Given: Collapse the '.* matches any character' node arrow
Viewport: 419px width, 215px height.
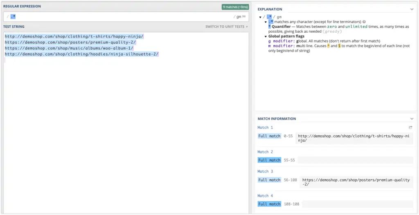Looking at the screenshot, I should pyautogui.click(x=266, y=22).
